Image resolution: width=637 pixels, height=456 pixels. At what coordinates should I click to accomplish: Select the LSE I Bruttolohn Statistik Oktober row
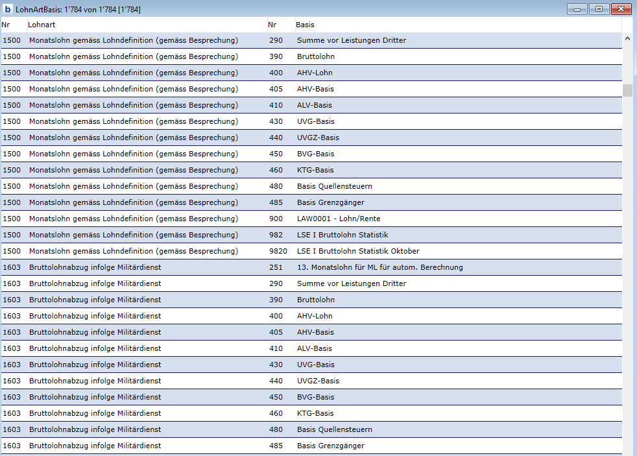click(x=358, y=251)
